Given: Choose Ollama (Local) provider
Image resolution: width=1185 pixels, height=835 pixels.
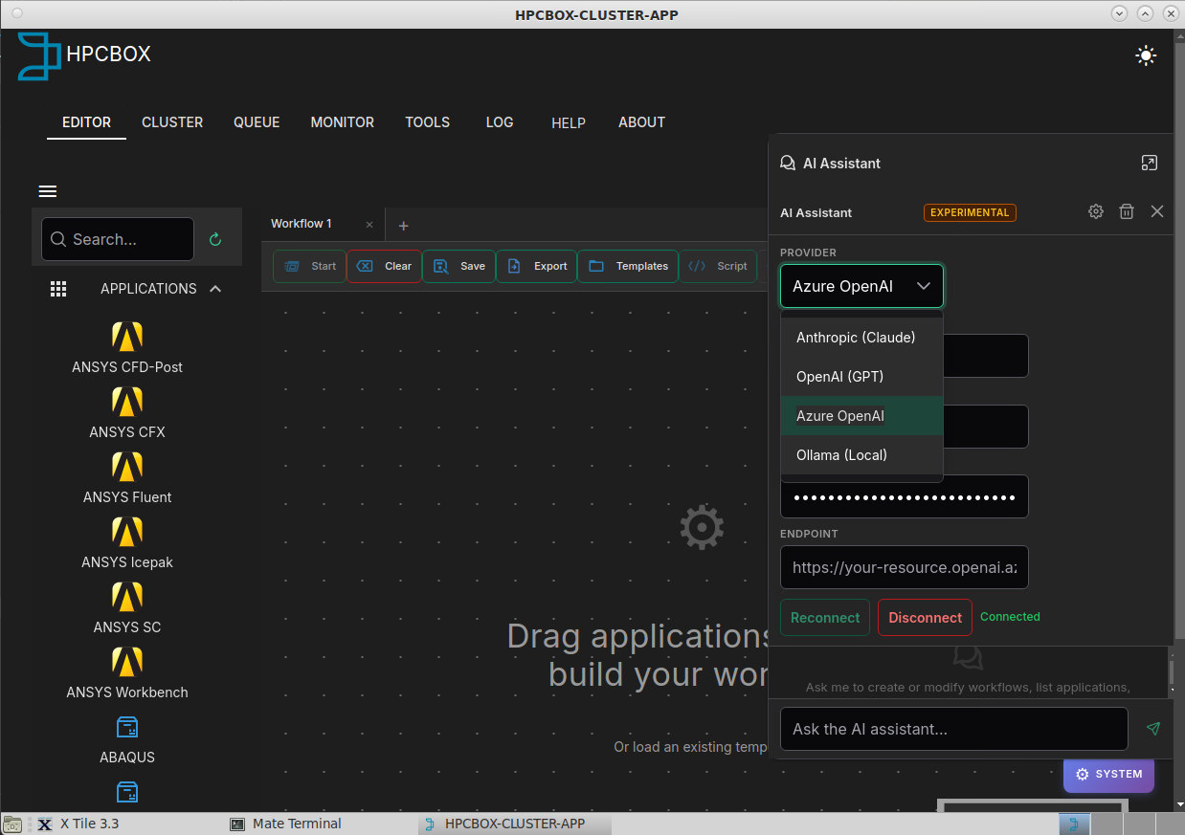Looking at the screenshot, I should [x=861, y=455].
